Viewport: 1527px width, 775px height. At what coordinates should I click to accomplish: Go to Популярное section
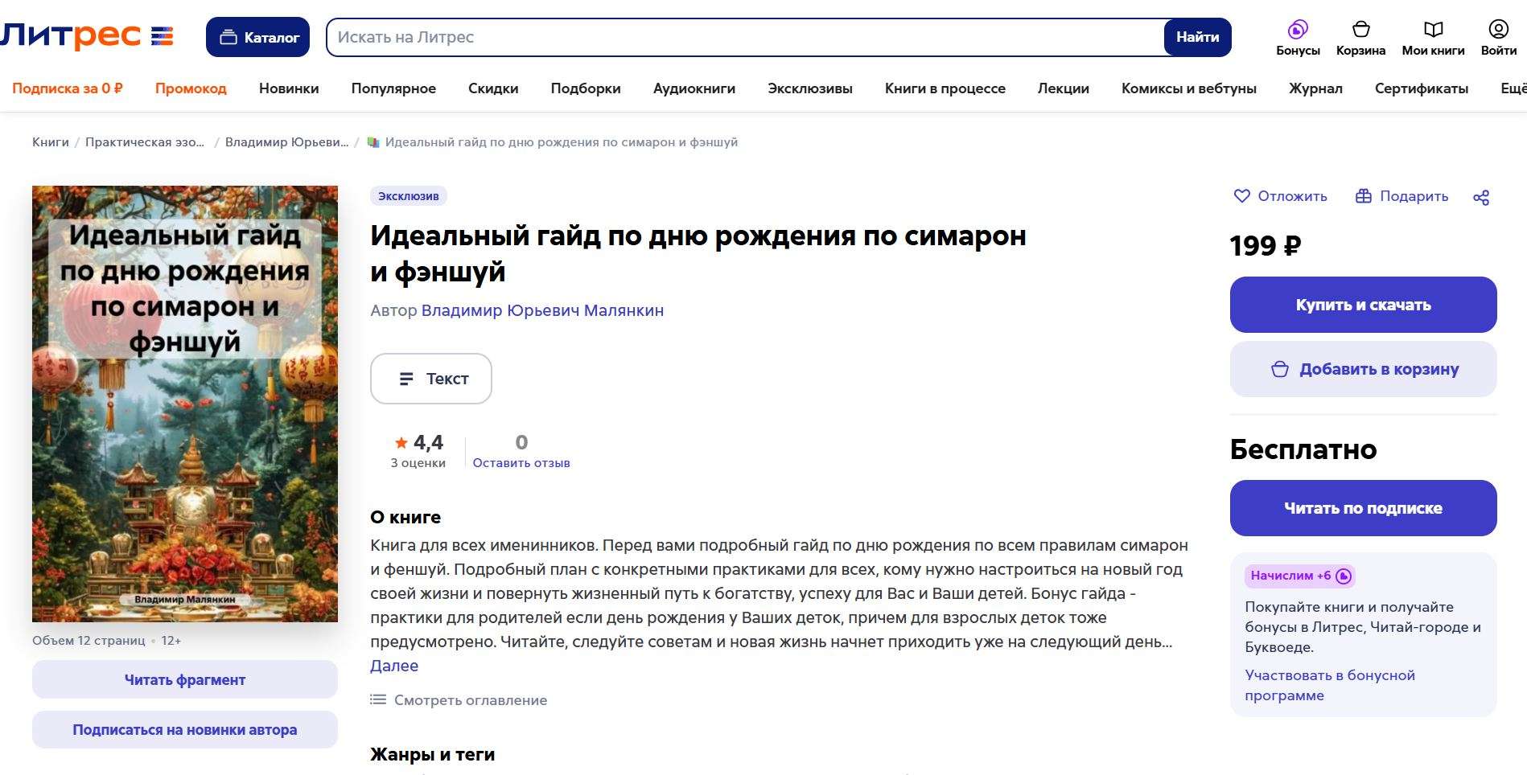click(393, 88)
